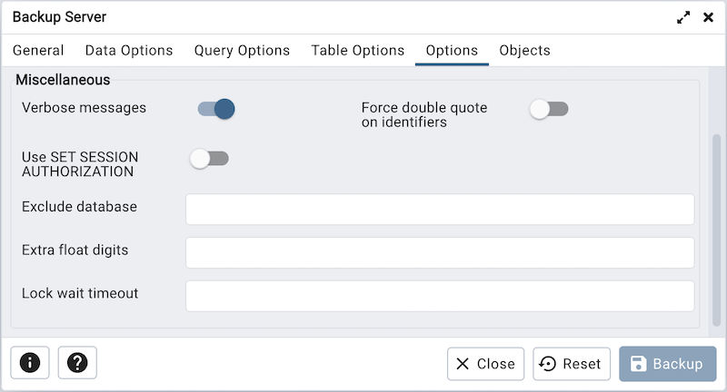Click the Close button in footer
Screen dimensions: 727x392
pos(485,364)
